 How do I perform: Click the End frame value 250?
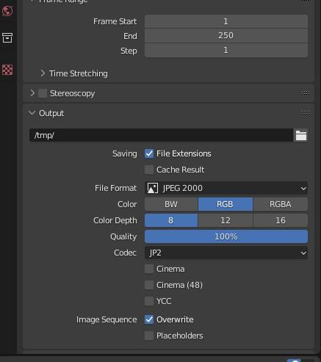(226, 36)
